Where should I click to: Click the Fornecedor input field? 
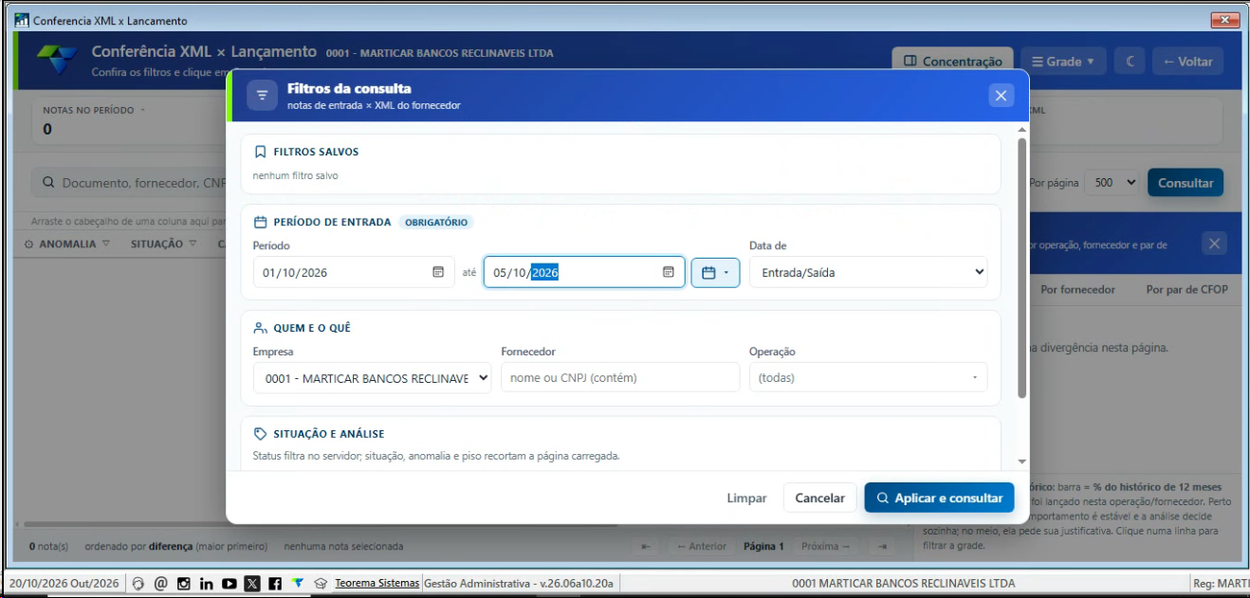(x=619, y=377)
